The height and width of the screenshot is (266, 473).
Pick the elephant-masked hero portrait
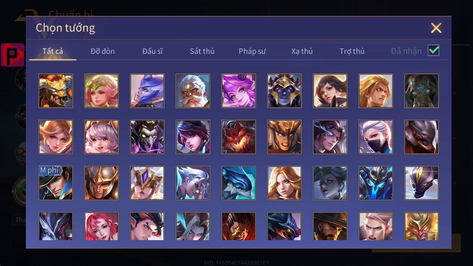(x=422, y=91)
